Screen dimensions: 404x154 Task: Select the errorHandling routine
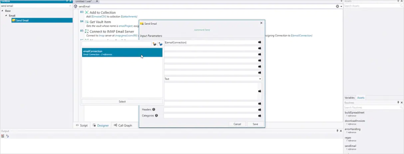[353, 129]
